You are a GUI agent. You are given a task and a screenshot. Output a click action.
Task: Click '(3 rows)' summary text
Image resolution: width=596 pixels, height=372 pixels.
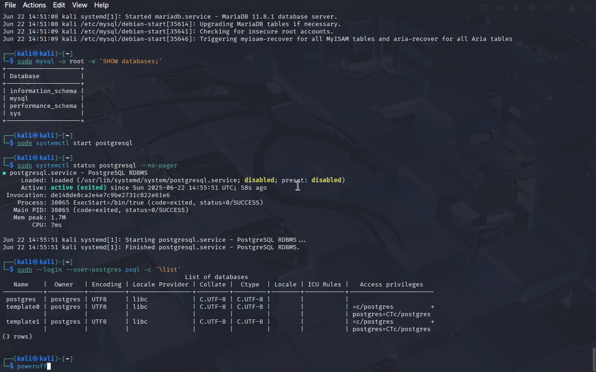click(17, 337)
